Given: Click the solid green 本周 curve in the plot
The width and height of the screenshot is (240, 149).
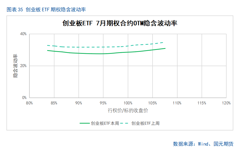Looking at the screenshot, I should [x=103, y=54].
